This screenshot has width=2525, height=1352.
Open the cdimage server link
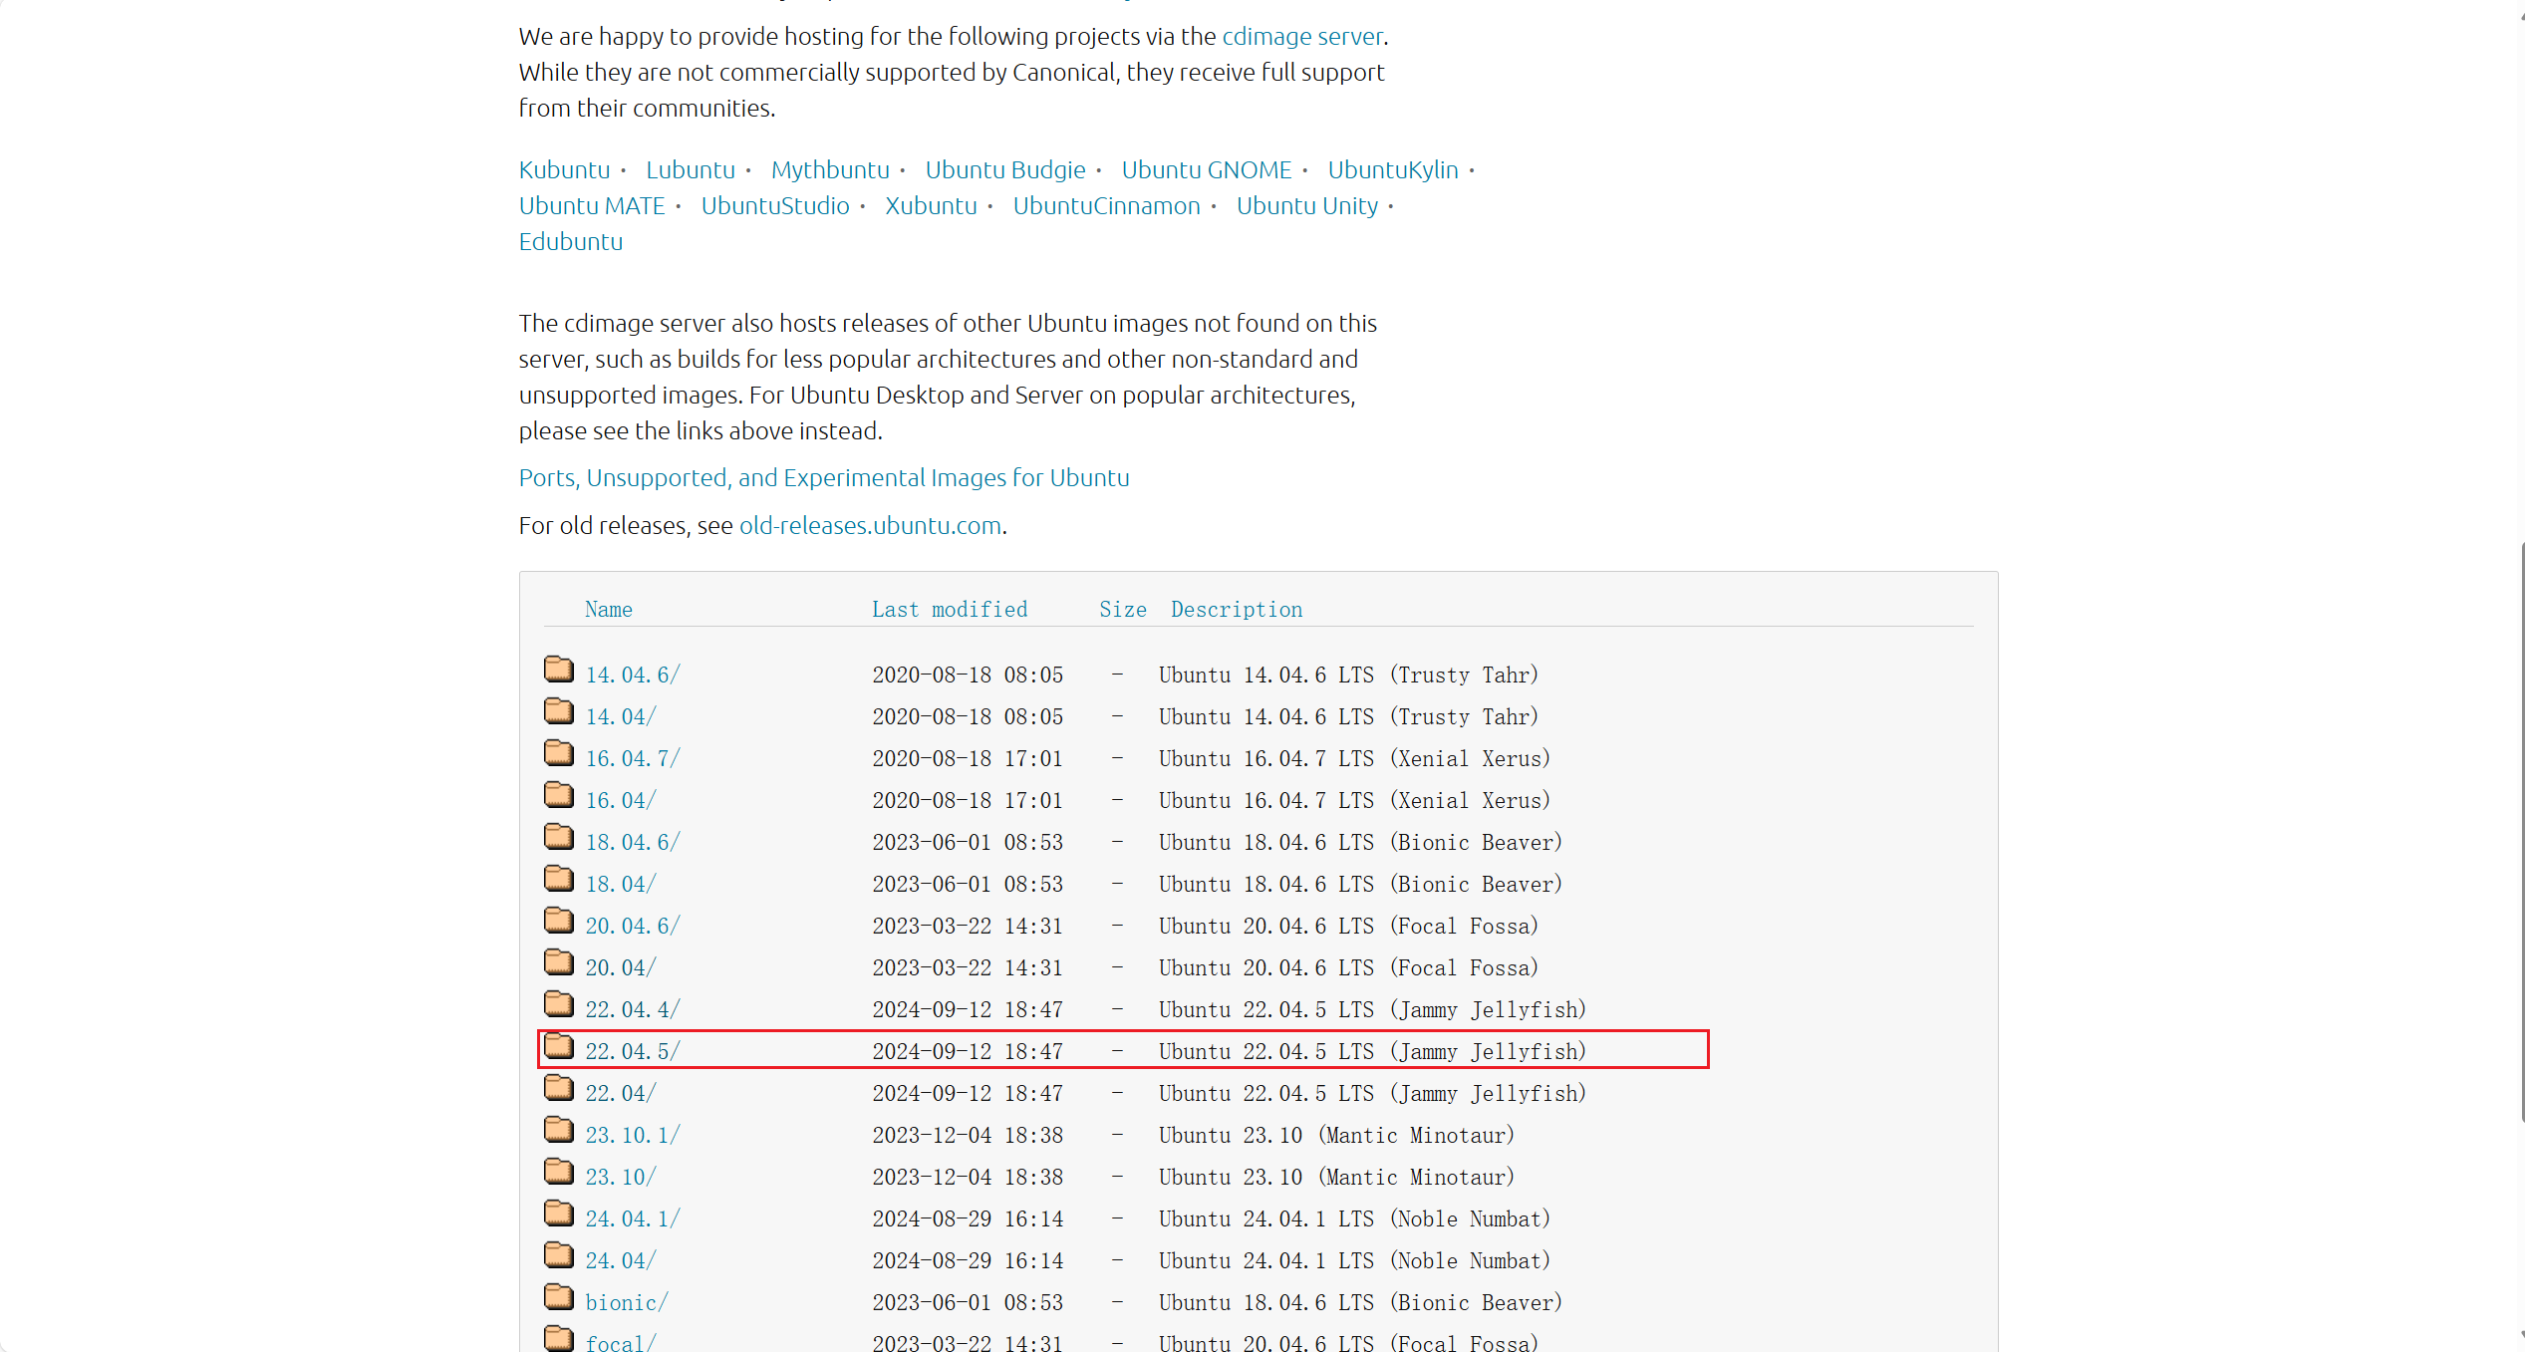pyautogui.click(x=1302, y=37)
